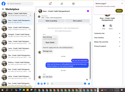
Task: Click the chat messages scrollbar
Action: [90, 60]
